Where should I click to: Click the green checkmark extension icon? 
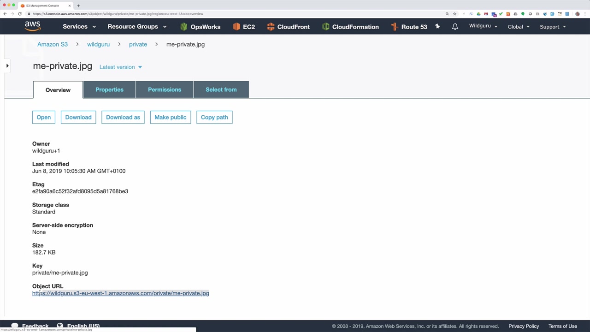pos(501,14)
